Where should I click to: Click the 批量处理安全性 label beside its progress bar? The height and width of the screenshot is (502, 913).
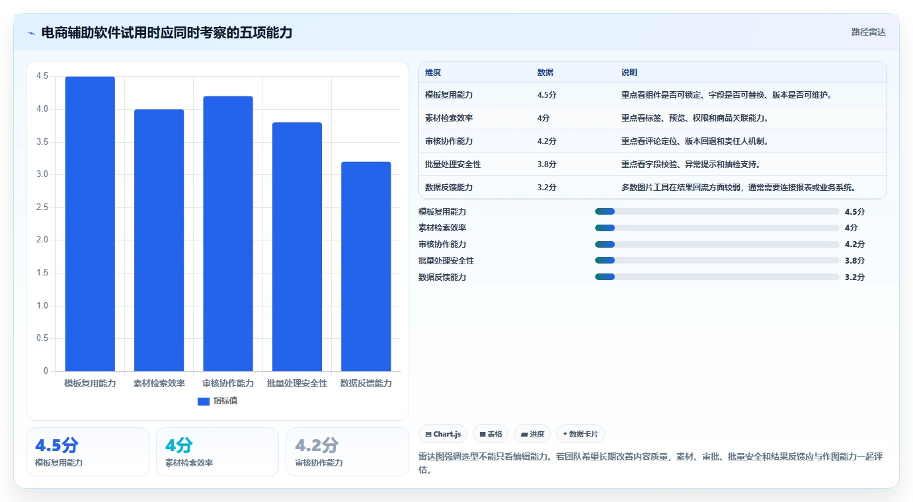(446, 261)
